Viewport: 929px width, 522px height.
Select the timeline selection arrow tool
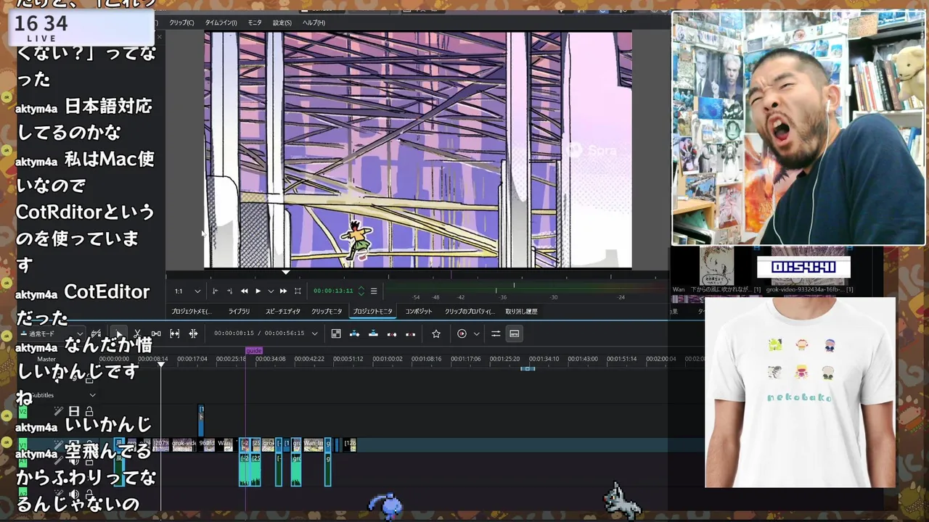click(x=119, y=333)
